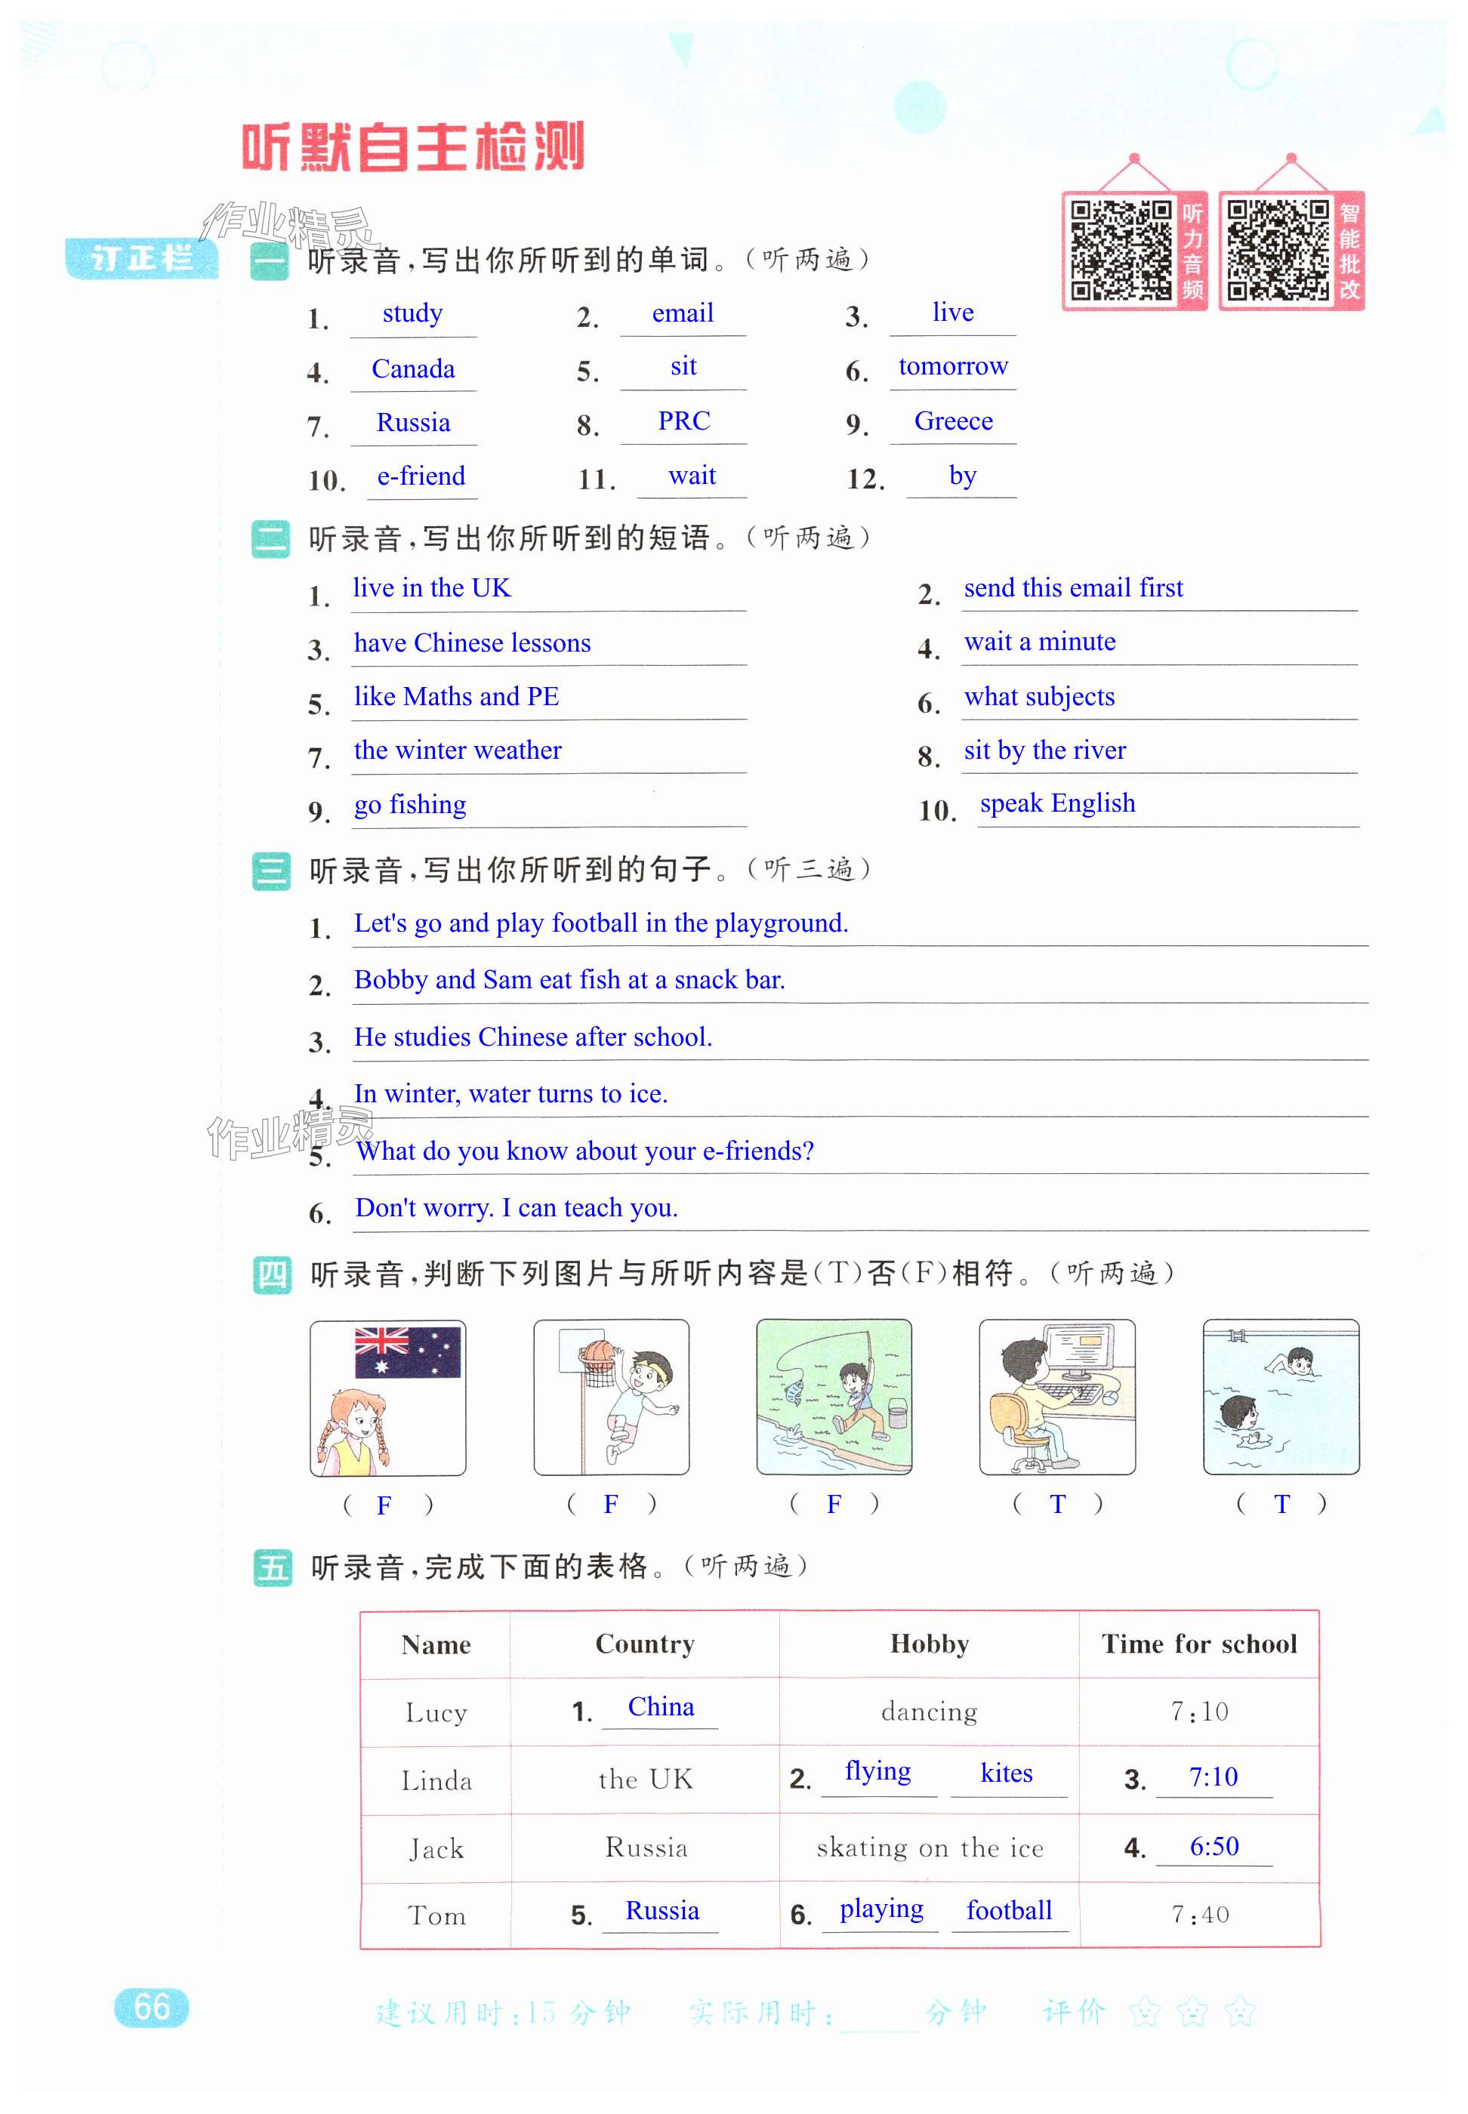
Task: Click section four teal number badge
Action: [x=273, y=1274]
